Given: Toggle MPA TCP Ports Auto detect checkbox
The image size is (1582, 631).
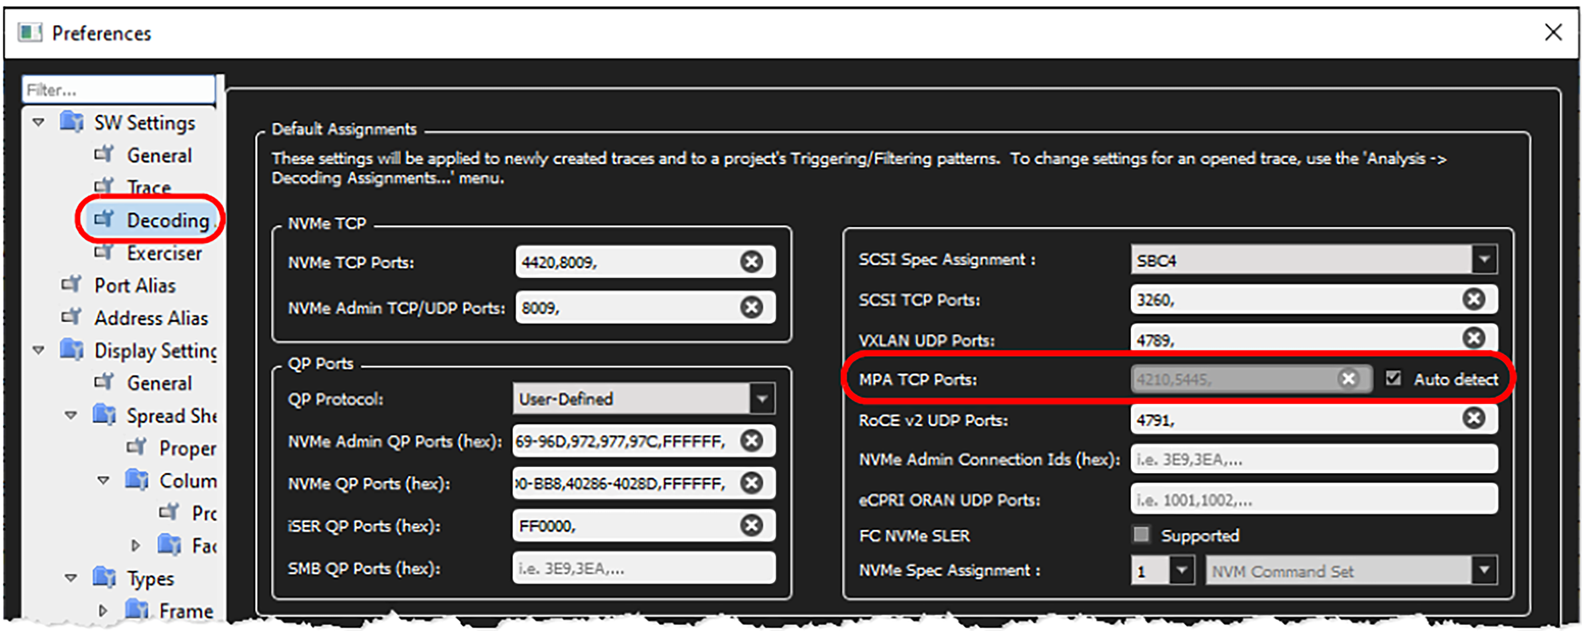Looking at the screenshot, I should click(1393, 378).
